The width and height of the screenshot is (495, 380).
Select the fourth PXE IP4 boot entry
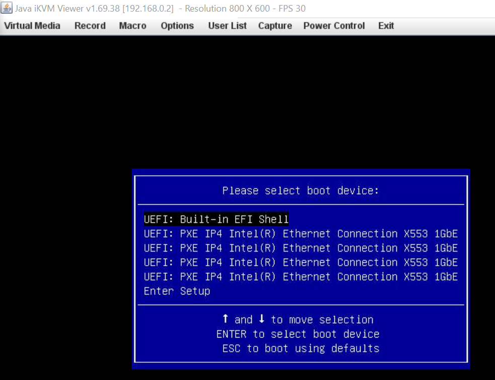(x=300, y=276)
